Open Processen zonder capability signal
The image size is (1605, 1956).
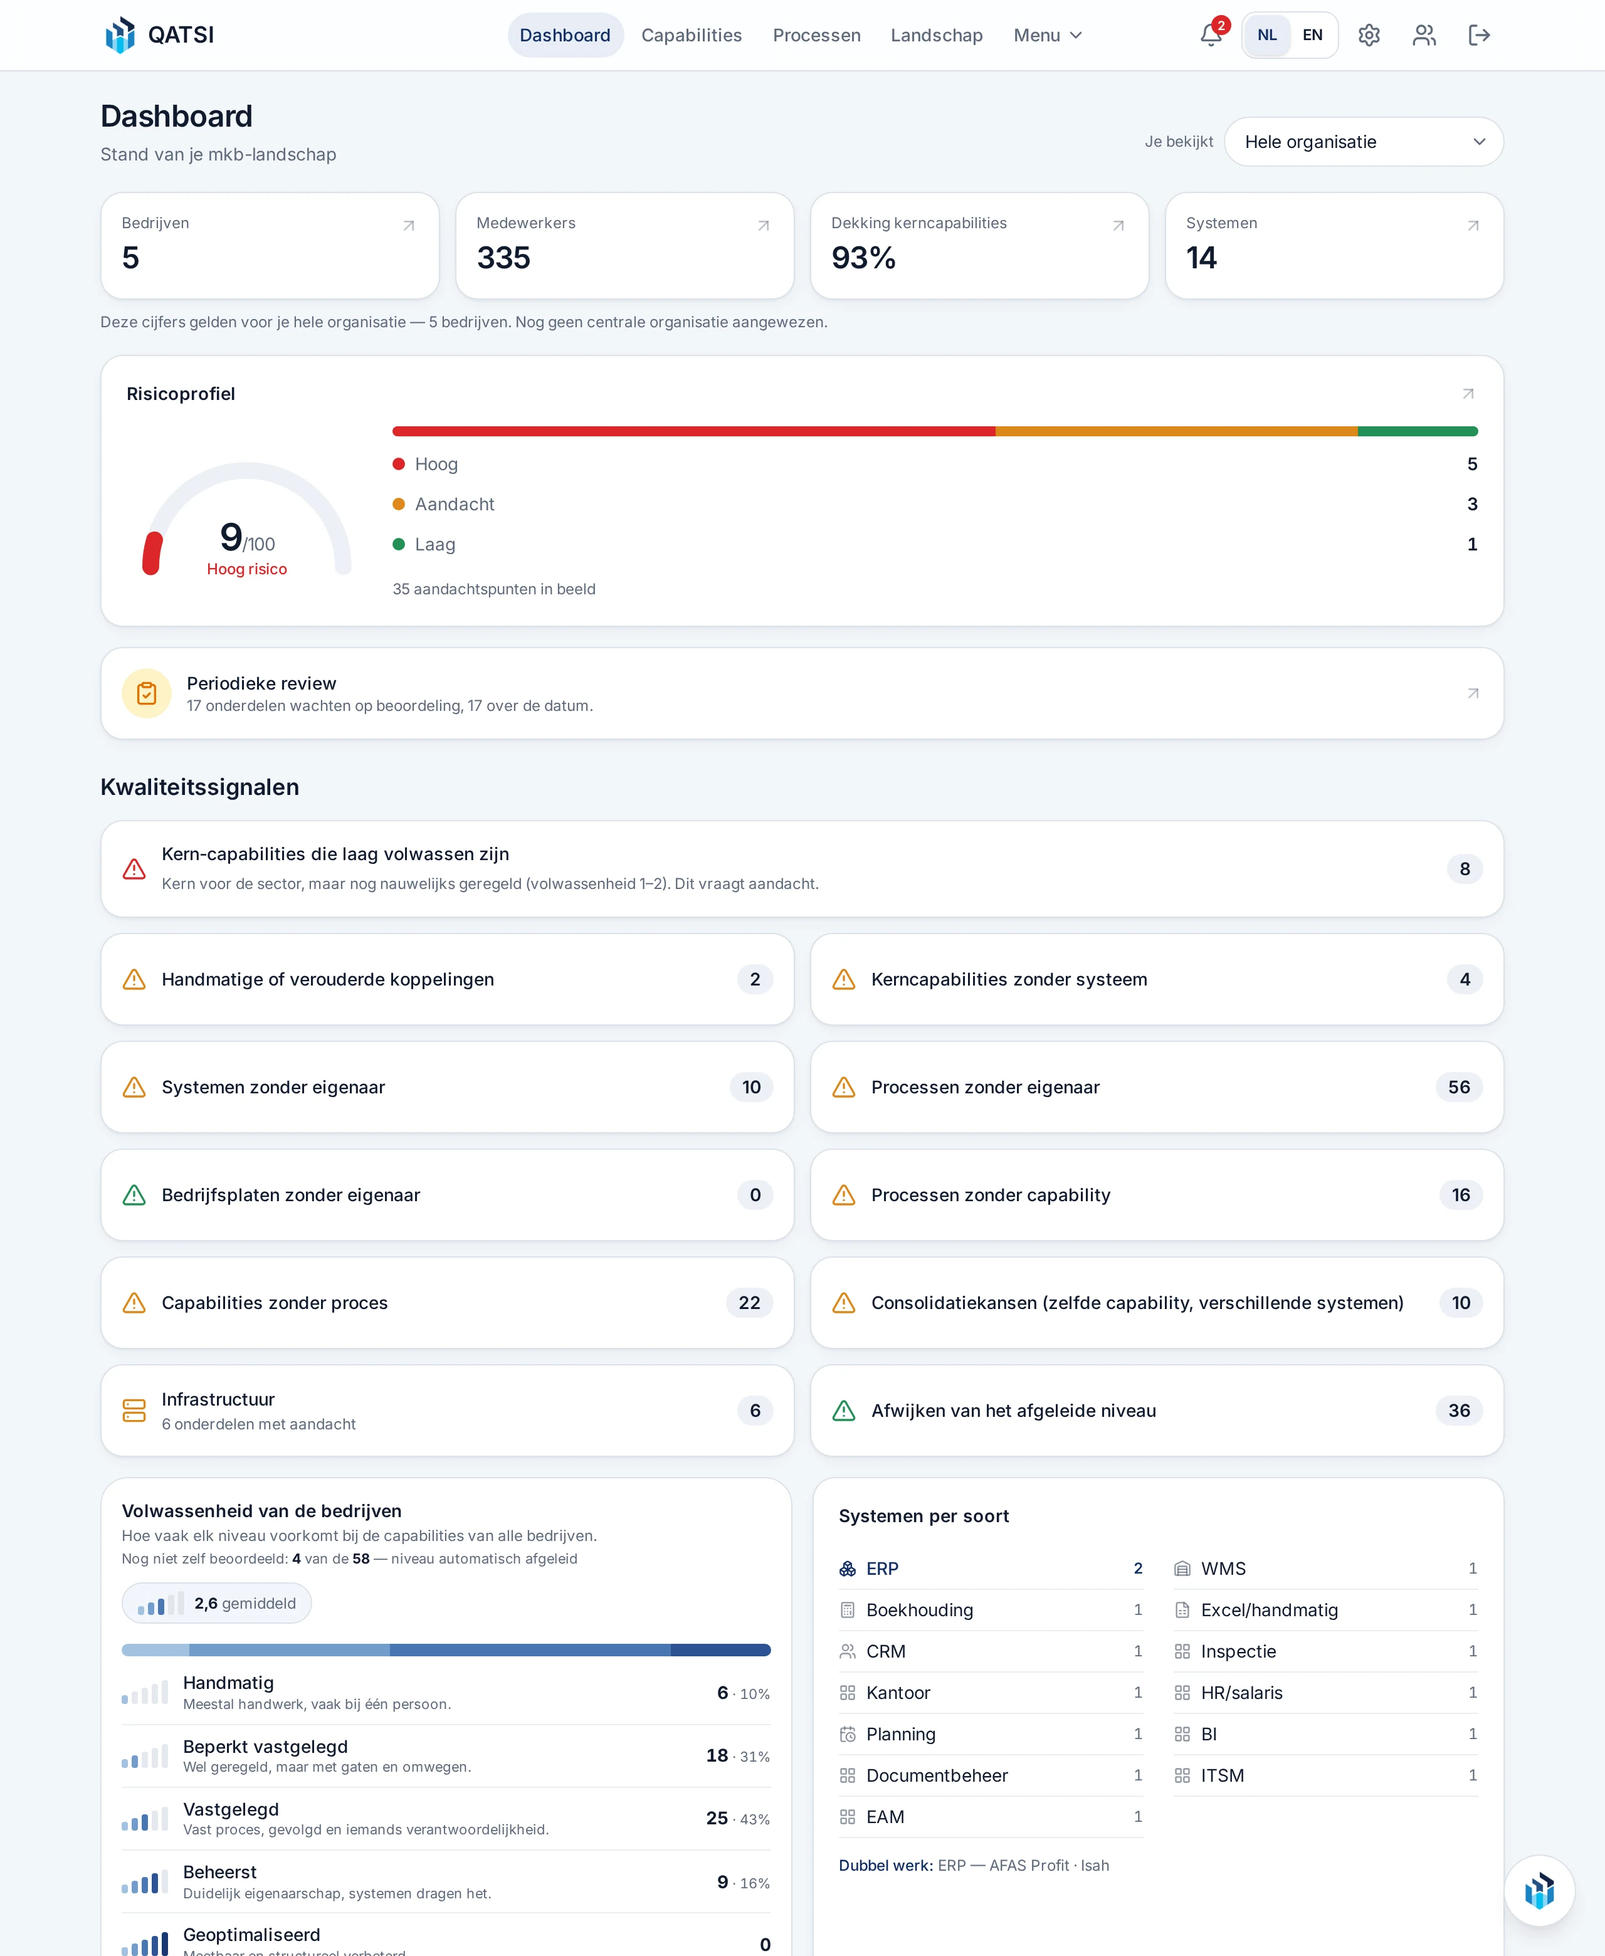pyautogui.click(x=1157, y=1196)
